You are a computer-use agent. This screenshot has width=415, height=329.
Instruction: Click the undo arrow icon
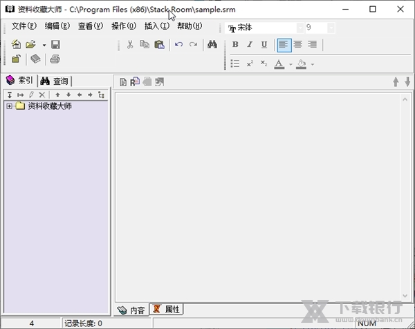point(179,45)
